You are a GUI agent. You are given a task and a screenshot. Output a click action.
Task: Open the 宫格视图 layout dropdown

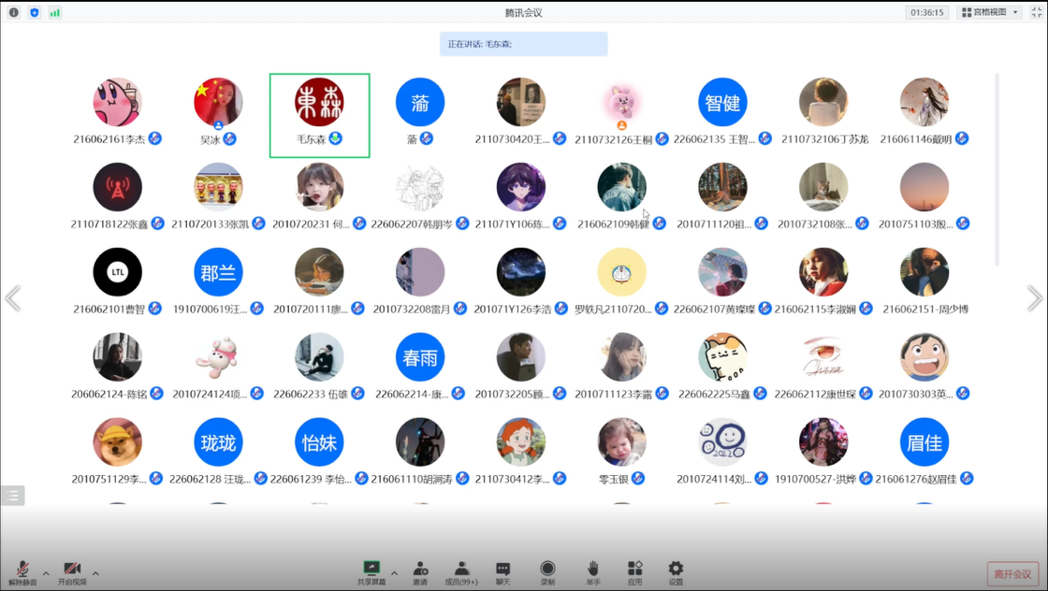(x=990, y=12)
